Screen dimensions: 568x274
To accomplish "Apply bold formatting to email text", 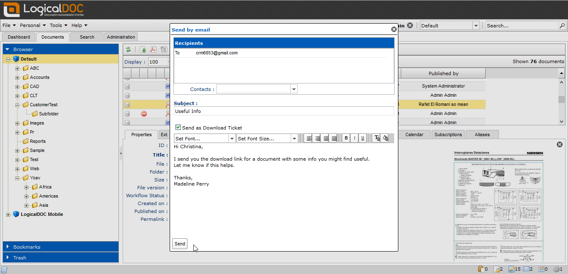I will [x=346, y=138].
